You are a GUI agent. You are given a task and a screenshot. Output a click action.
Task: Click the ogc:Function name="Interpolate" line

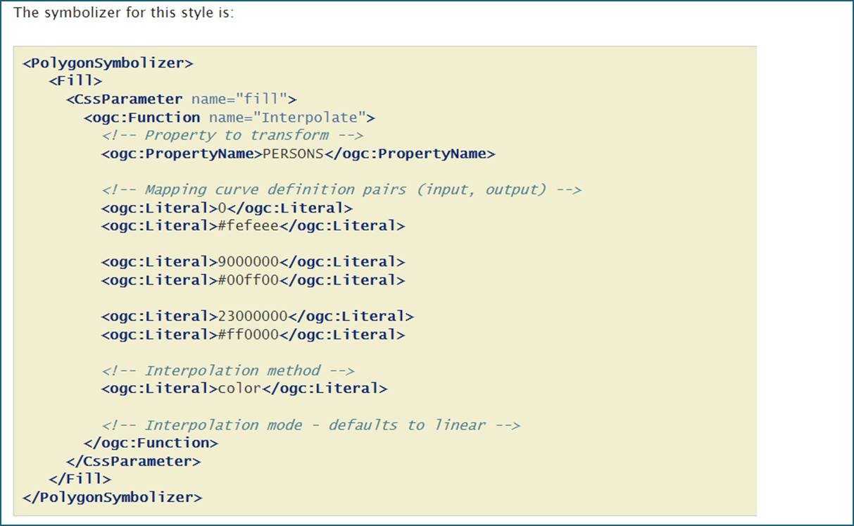coord(230,117)
